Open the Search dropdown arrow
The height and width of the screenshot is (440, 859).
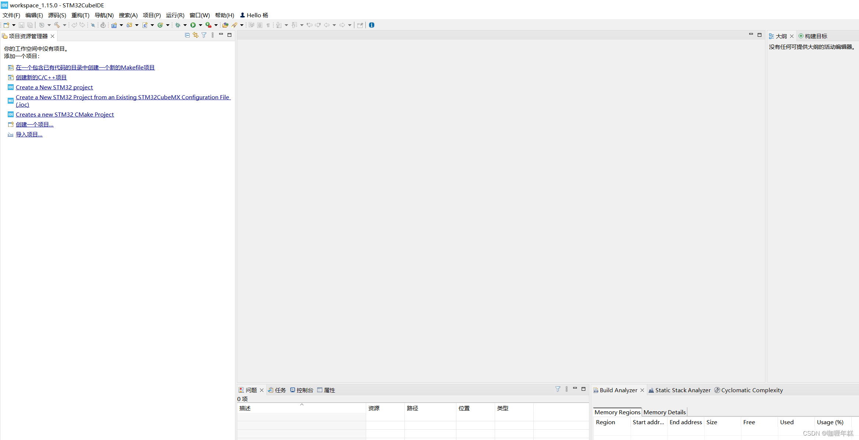[x=242, y=25]
